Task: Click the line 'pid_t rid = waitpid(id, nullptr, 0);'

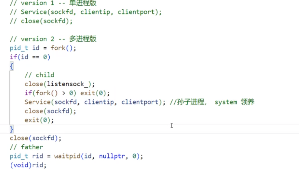Action: (76, 156)
